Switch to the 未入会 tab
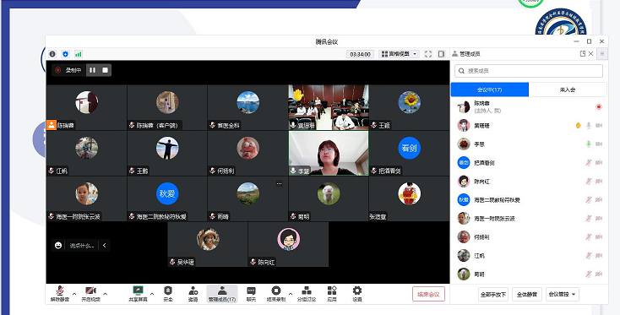620x315 pixels. (x=568, y=90)
